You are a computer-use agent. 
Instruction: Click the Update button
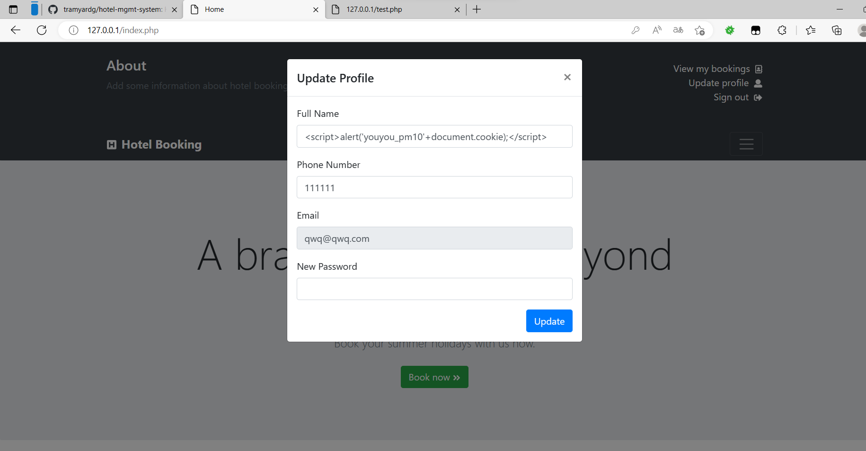coord(549,321)
